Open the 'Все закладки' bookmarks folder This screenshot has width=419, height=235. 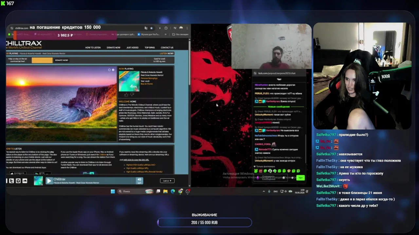coord(180,34)
